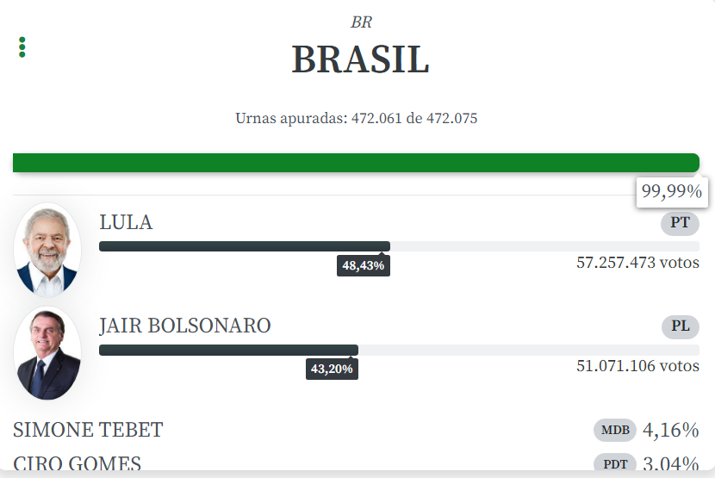Click the Urnas apuradas count text

pos(356,118)
